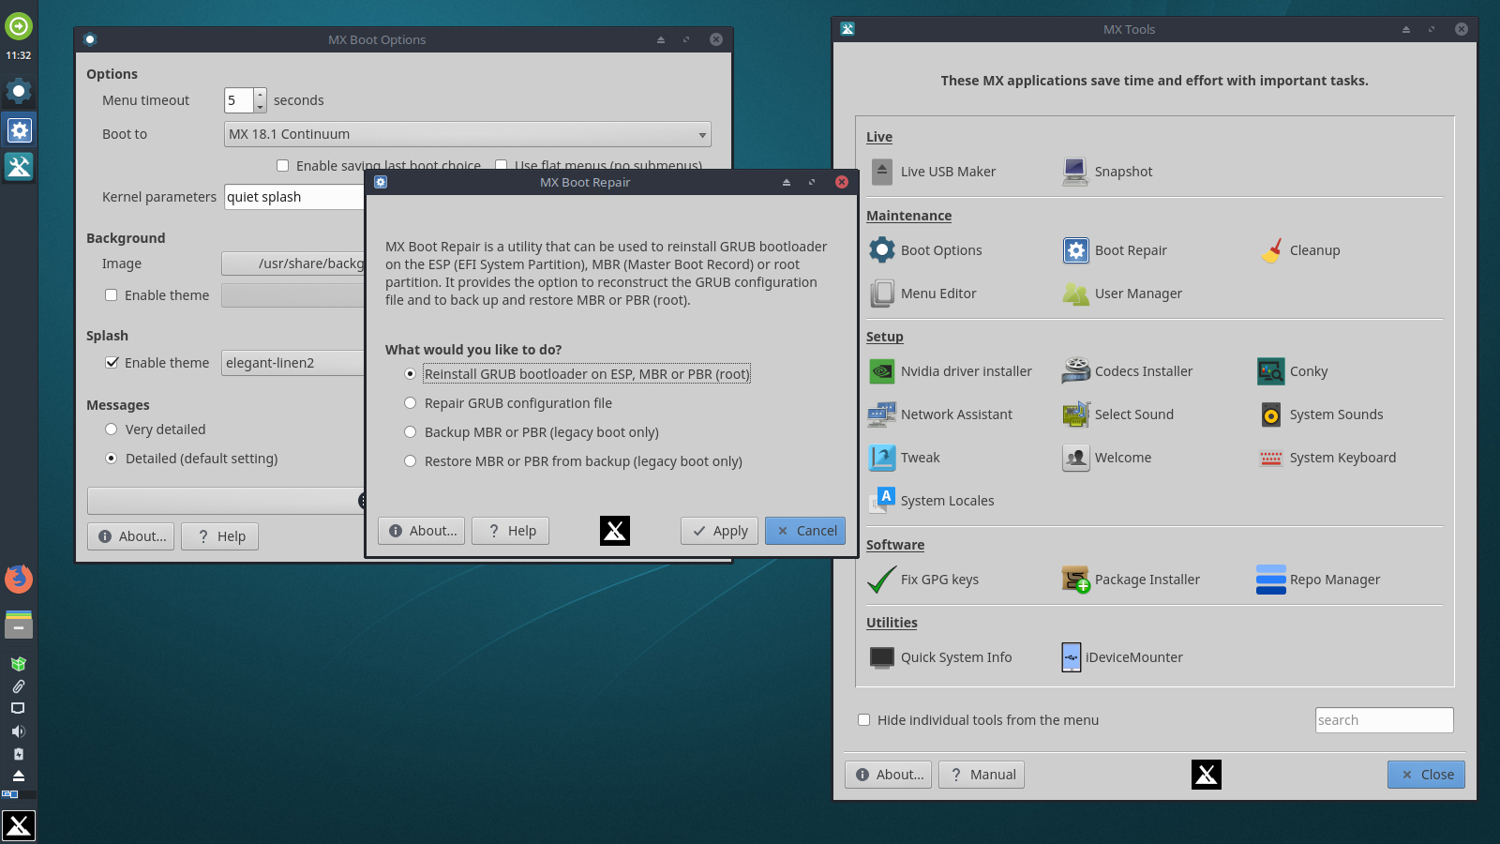
Task: Open System Keyboard settings
Action: point(1327,458)
